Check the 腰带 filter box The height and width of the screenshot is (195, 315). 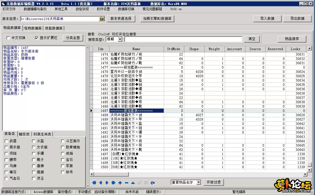coord(6,160)
